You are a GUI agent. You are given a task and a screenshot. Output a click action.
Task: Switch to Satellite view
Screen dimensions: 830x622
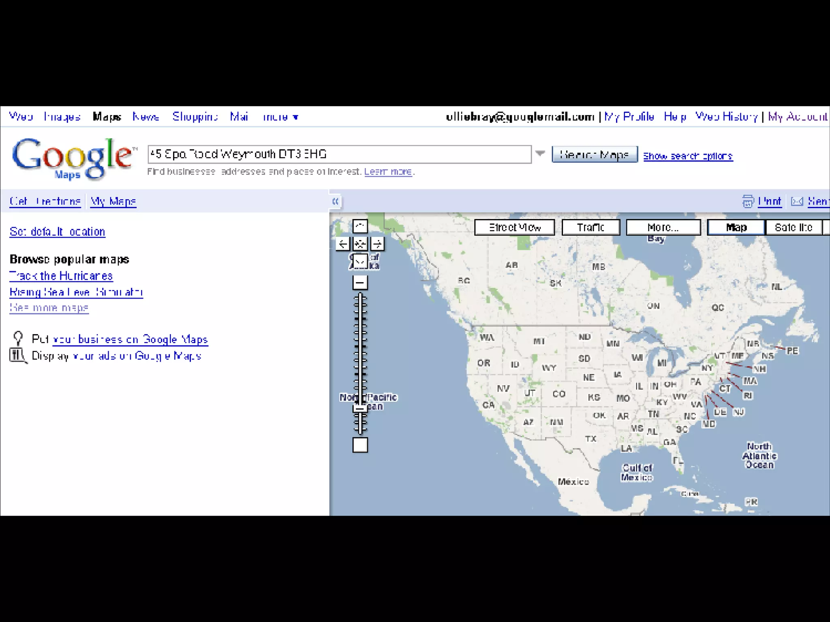[793, 227]
